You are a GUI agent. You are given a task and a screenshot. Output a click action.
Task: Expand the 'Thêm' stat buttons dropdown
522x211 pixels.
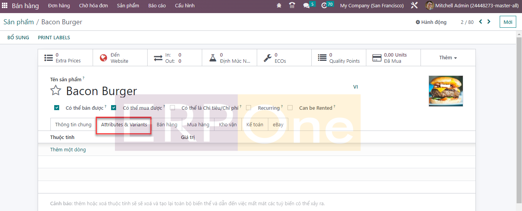coord(448,58)
